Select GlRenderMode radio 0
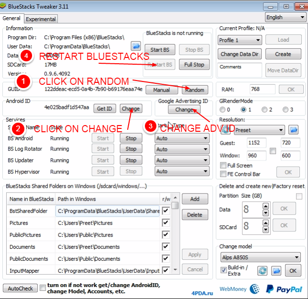 (x=222, y=110)
